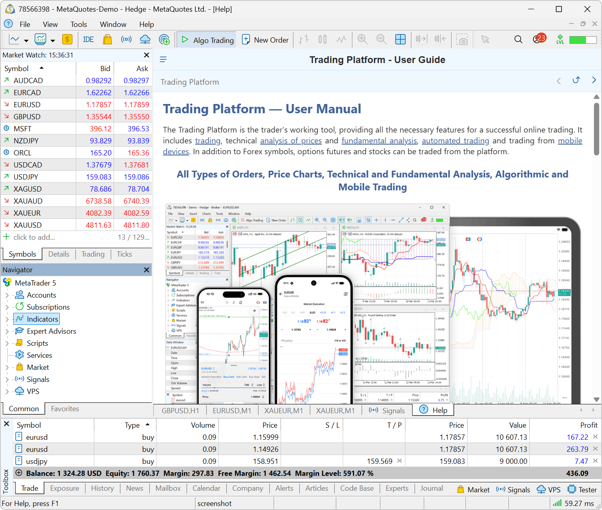This screenshot has width=602, height=510.
Task: Click the New Order button
Action: point(265,40)
